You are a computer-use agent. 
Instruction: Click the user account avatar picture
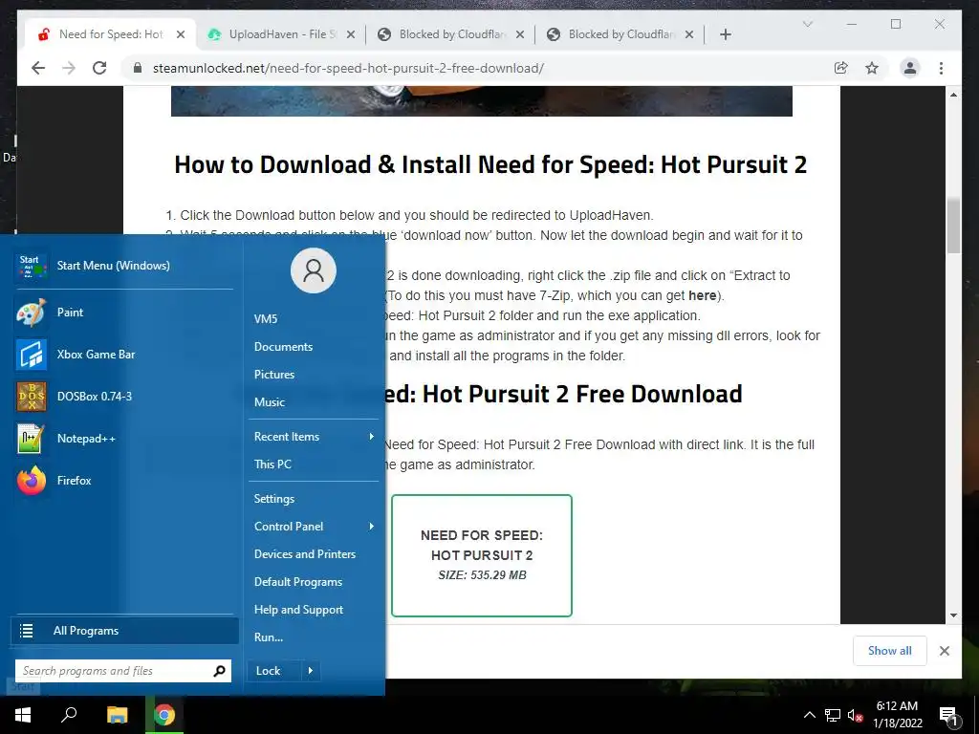click(x=314, y=270)
